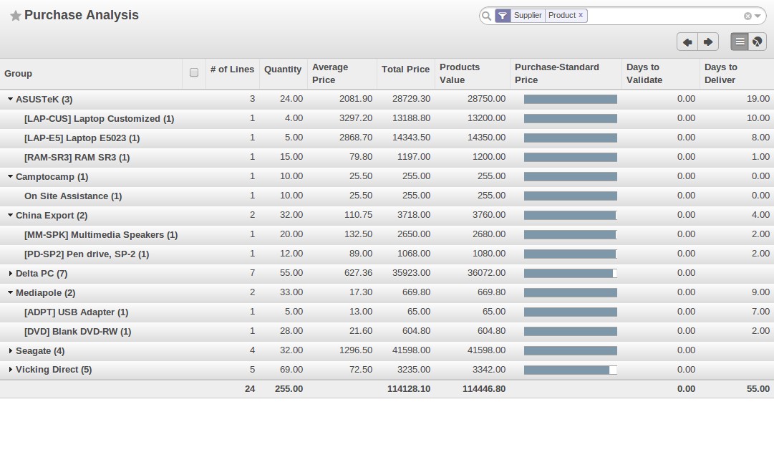
Task: Open the search options dropdown arrow
Action: pyautogui.click(x=758, y=16)
